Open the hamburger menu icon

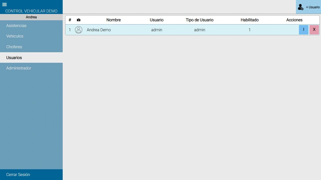tap(5, 4)
